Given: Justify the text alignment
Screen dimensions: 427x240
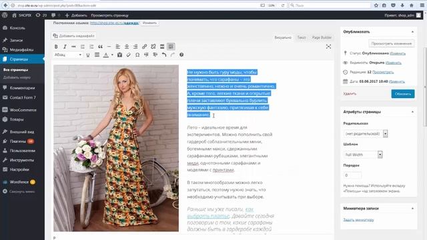Looking at the screenshot, I should tap(97, 55).
